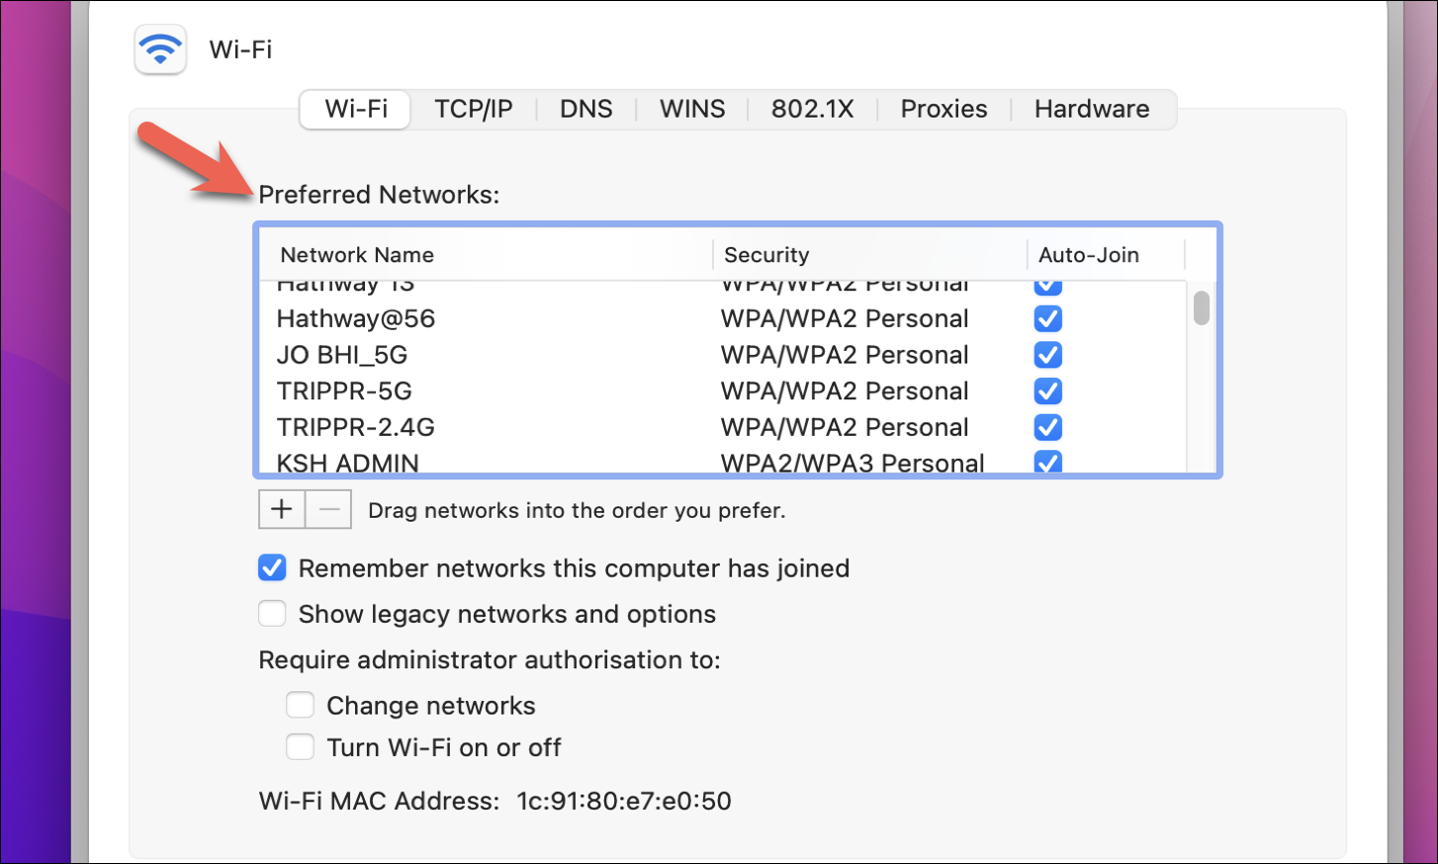1438x864 pixels.
Task: Click the minus button to remove network
Action: click(x=329, y=509)
